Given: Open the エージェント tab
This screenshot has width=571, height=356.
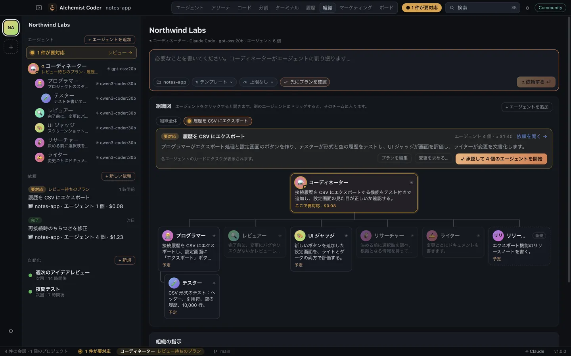Looking at the screenshot, I should pos(190,8).
